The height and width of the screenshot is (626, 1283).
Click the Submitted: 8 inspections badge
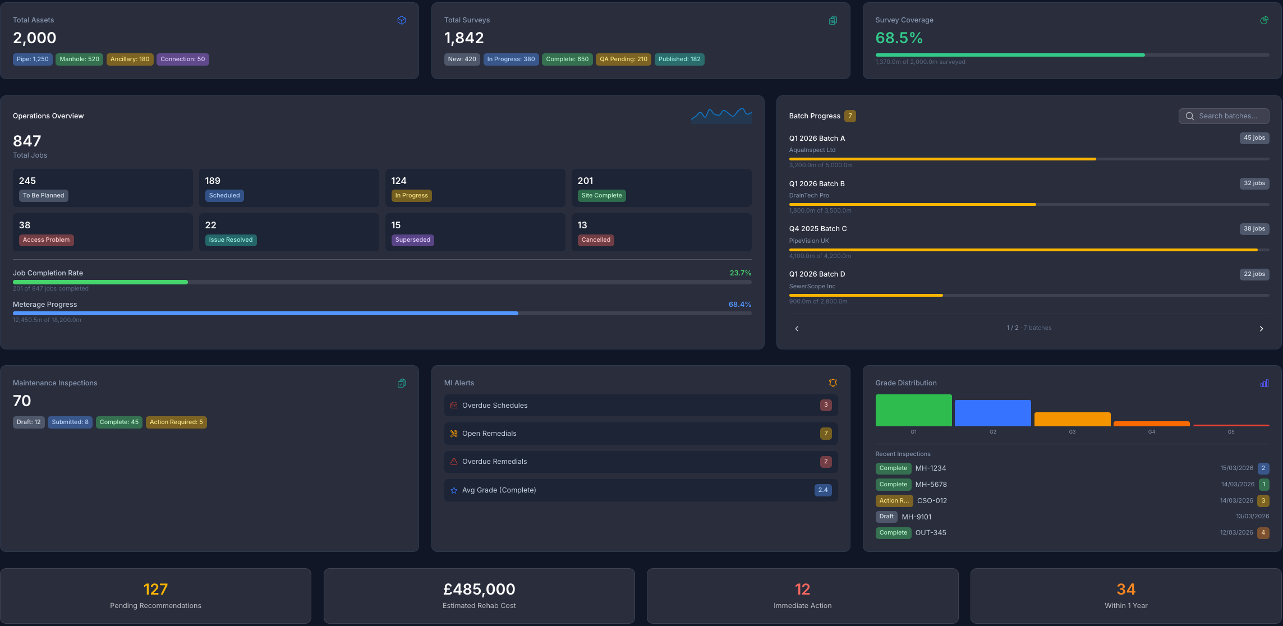point(70,422)
